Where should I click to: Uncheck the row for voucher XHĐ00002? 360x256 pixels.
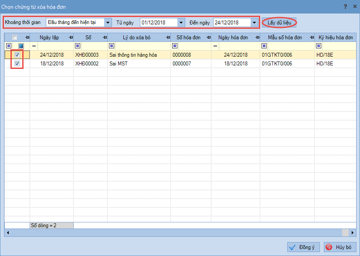(17, 63)
